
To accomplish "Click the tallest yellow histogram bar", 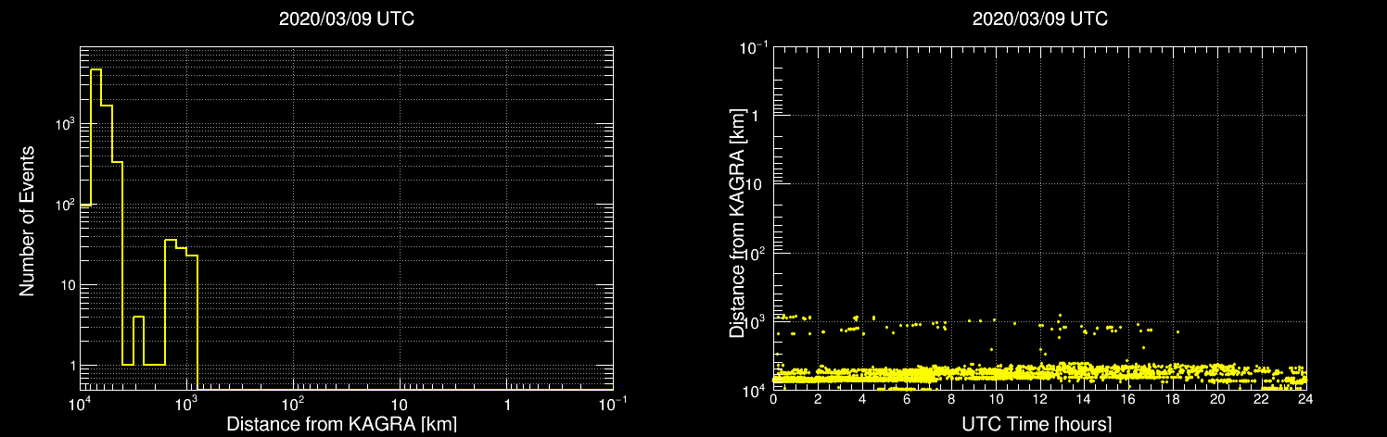I will [x=95, y=230].
